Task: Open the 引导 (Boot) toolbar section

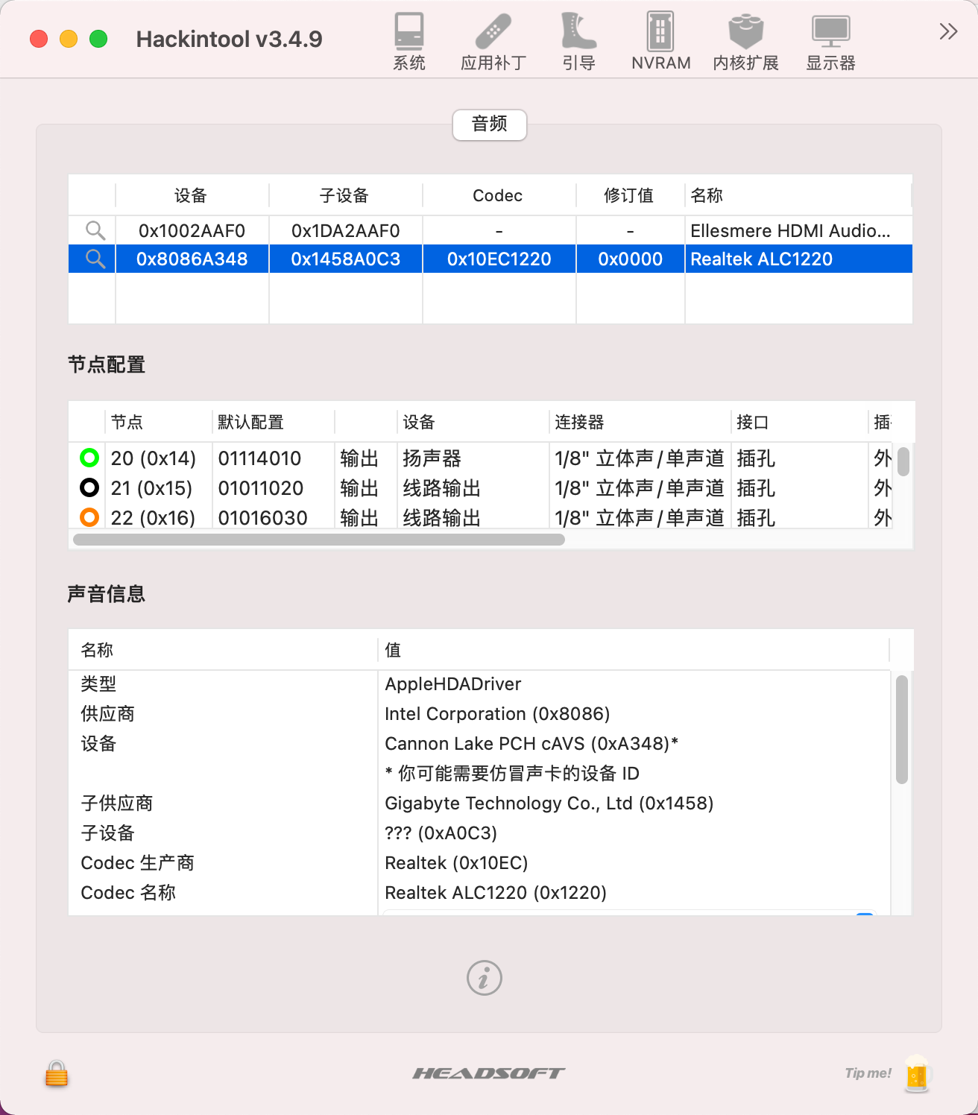Action: [578, 42]
